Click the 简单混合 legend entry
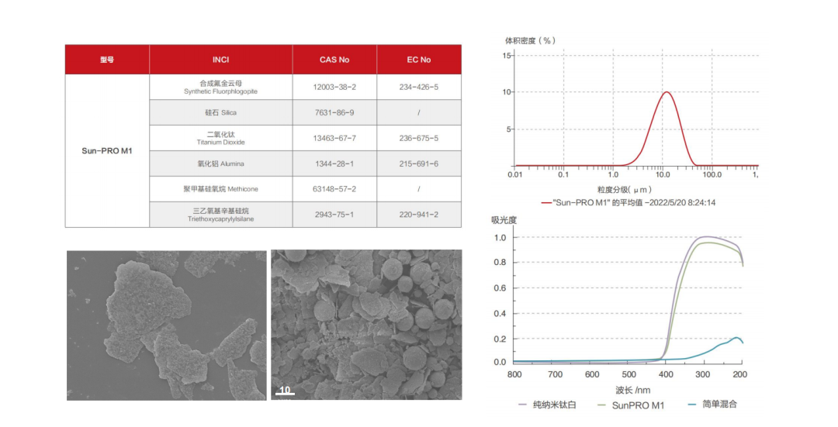 click(713, 405)
